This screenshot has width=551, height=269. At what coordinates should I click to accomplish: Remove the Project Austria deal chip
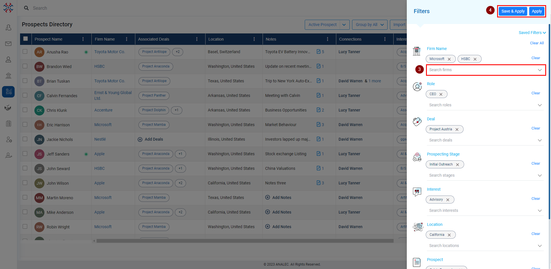pyautogui.click(x=457, y=129)
